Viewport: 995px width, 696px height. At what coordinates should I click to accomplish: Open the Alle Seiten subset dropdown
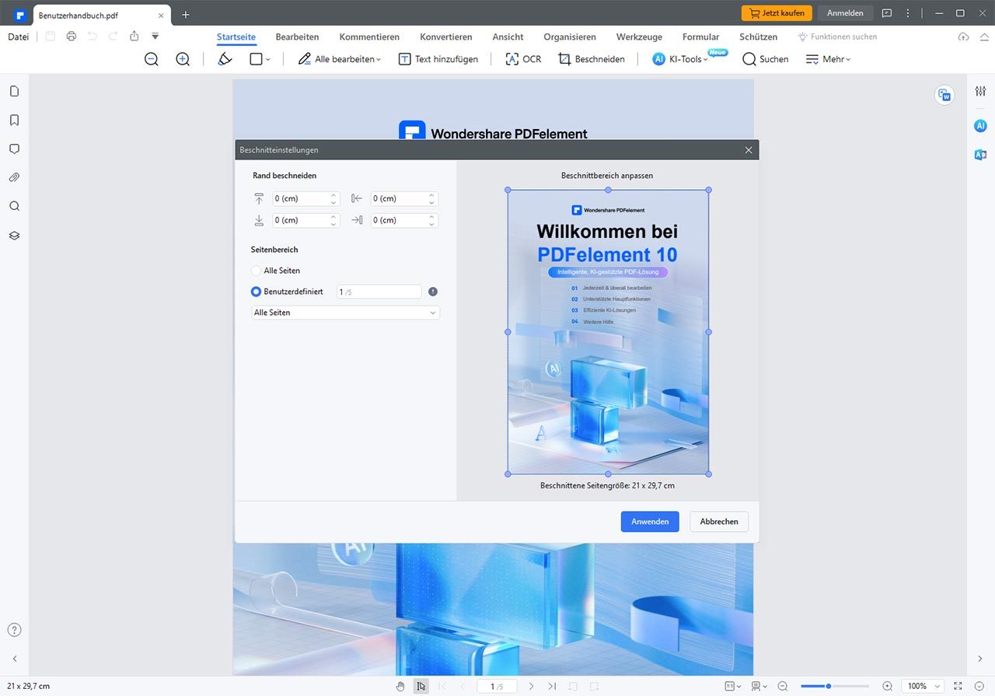tap(345, 313)
